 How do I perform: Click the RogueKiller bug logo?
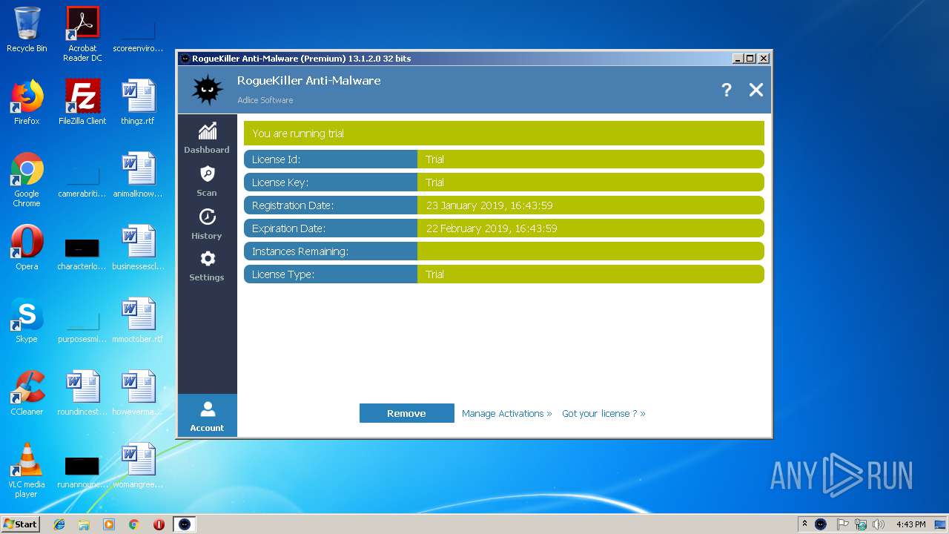[208, 90]
